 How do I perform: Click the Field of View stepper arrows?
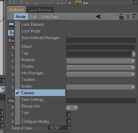(x=69, y=128)
